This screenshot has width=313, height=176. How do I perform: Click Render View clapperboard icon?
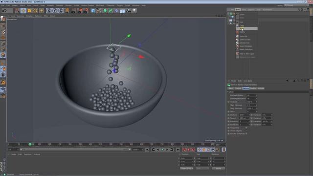(74, 10)
